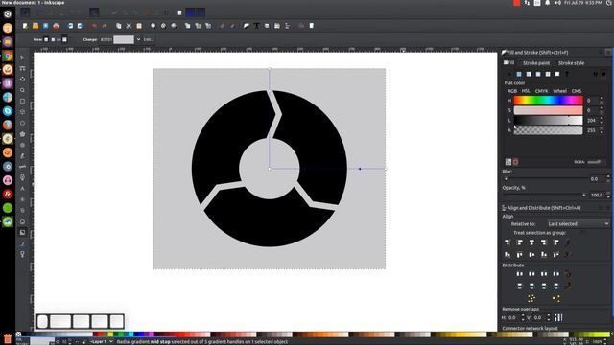Toggle New radial gradient option
This screenshot has width=614, height=345.
click(53, 39)
